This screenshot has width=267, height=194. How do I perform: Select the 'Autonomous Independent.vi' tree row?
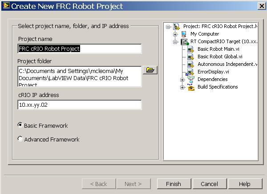(227, 64)
